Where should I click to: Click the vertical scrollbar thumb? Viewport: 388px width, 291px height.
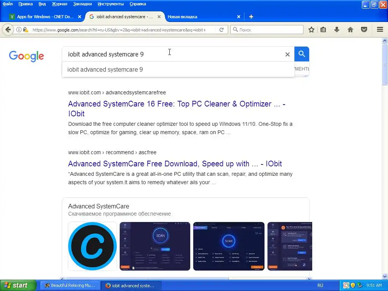385,64
